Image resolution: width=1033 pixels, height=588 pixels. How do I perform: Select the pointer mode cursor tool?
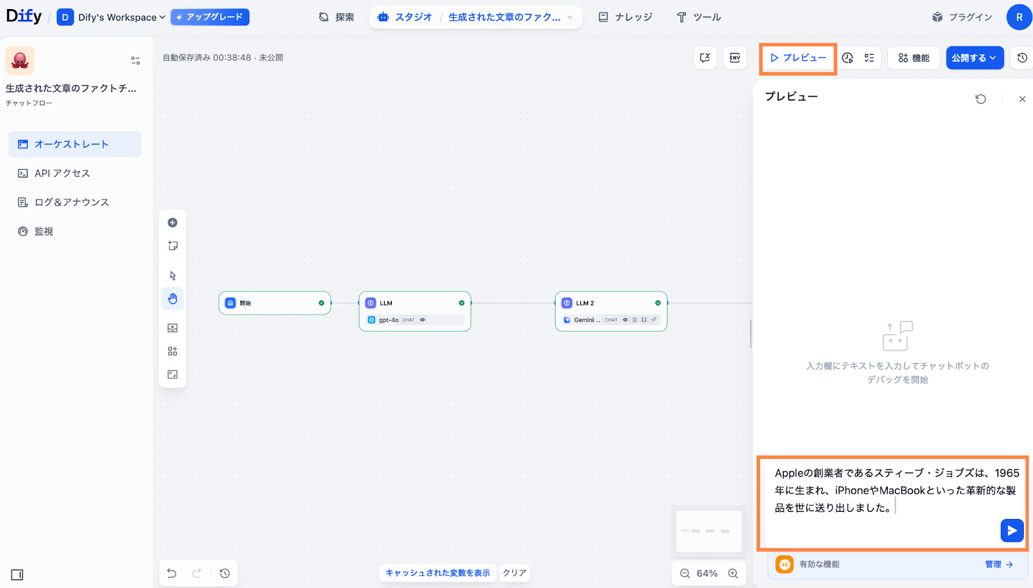[172, 276]
